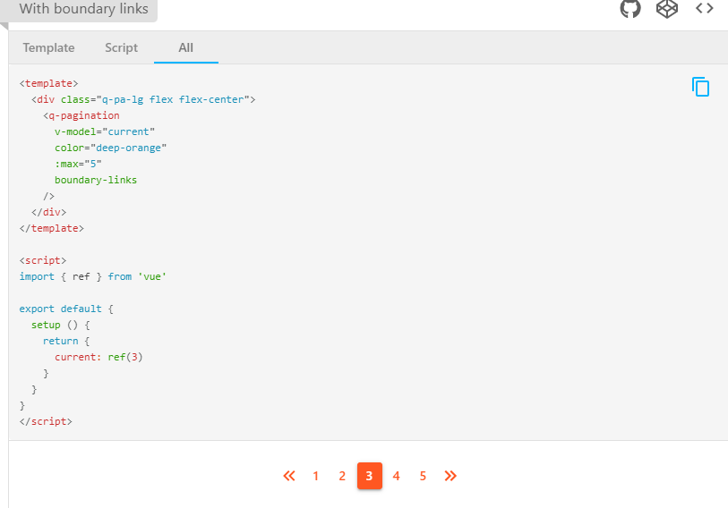
Task: Click the "import { ref } from 'vue'" line
Action: (x=93, y=276)
